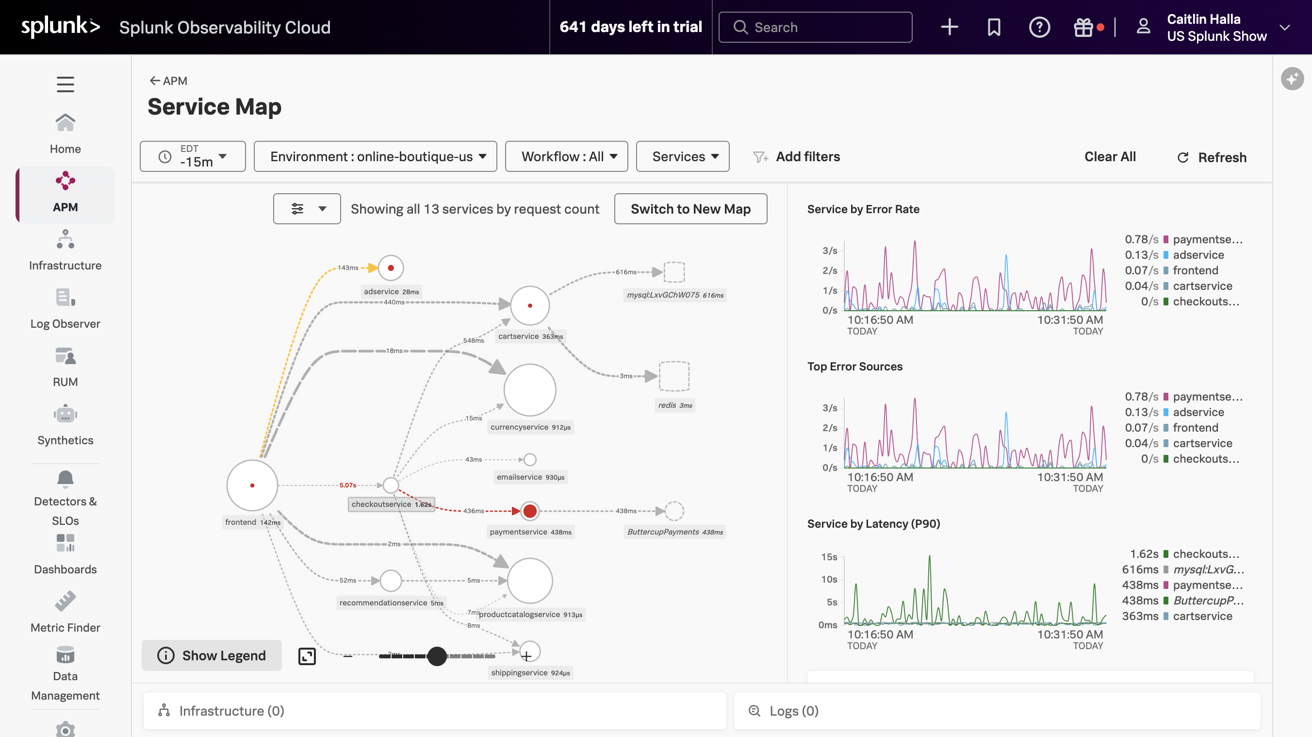
Task: Toggle the hamburger navigation menu
Action: [x=65, y=84]
